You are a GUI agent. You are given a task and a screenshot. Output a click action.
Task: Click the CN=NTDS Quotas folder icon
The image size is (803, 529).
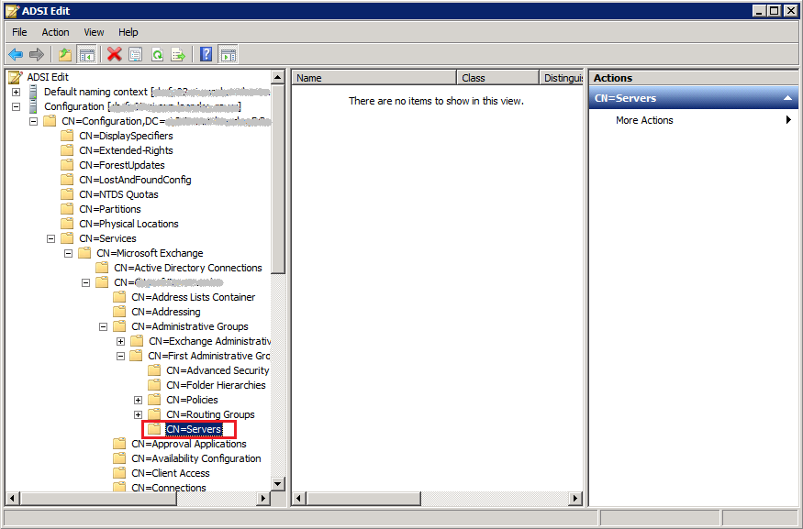pyautogui.click(x=67, y=194)
